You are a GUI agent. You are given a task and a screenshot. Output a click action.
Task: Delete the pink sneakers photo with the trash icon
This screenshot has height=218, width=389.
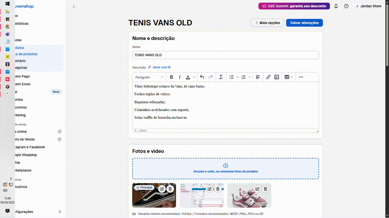click(265, 189)
